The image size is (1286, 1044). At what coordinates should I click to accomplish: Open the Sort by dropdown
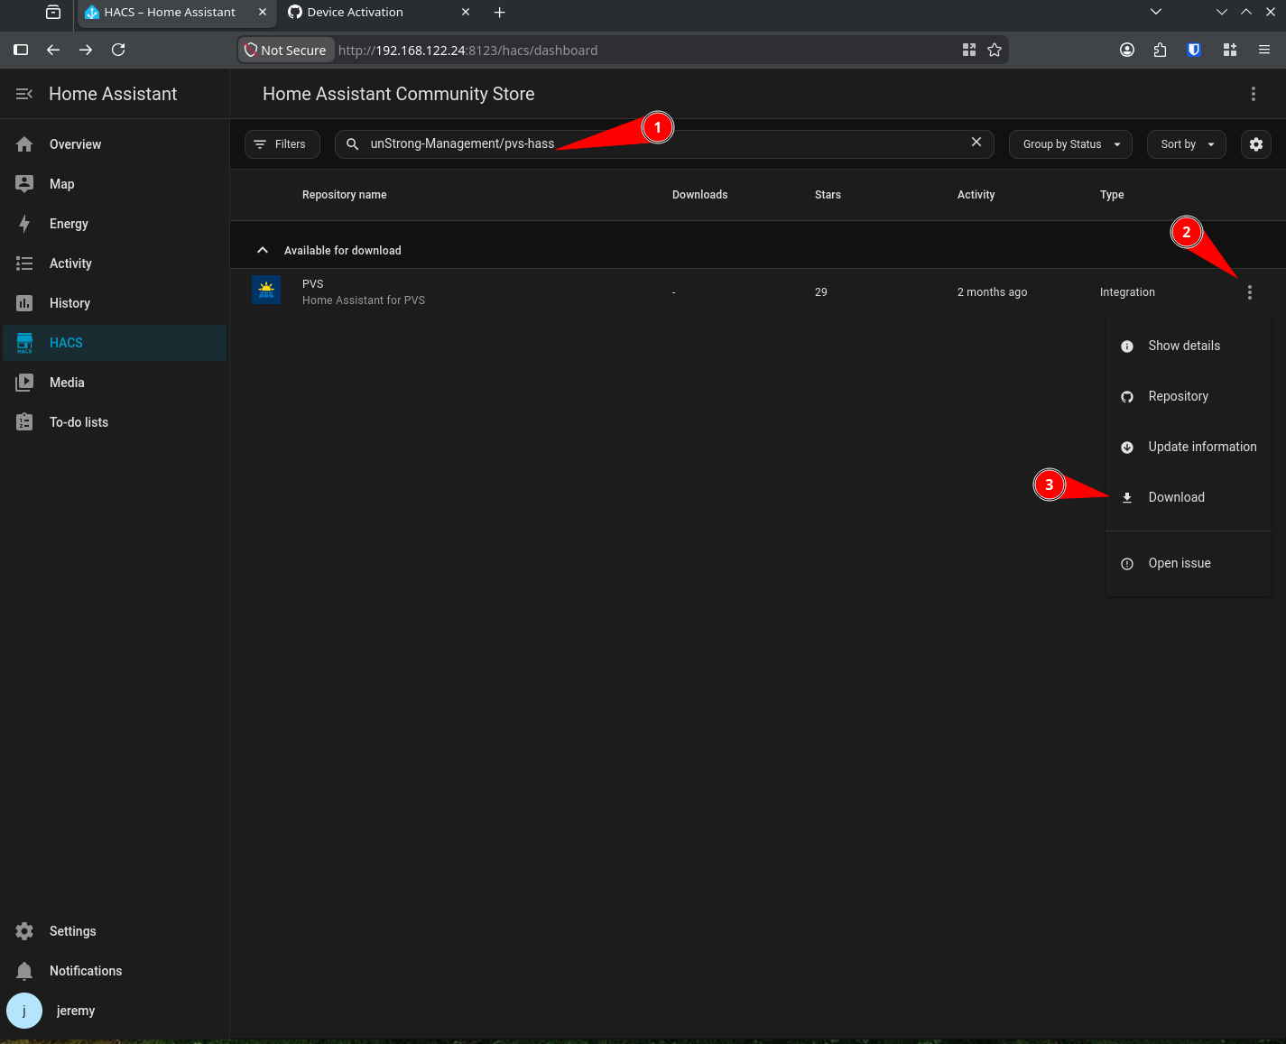1187,144
